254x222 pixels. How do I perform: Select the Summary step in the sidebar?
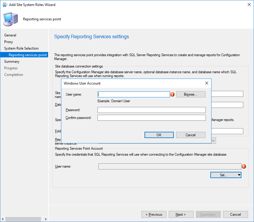point(12,61)
